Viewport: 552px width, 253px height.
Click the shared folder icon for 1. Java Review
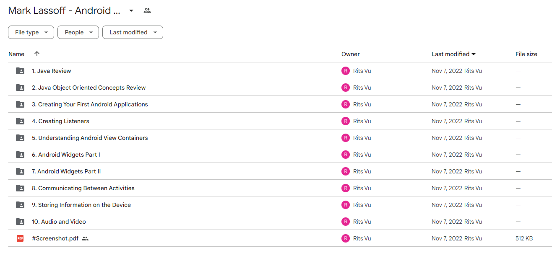coord(20,71)
